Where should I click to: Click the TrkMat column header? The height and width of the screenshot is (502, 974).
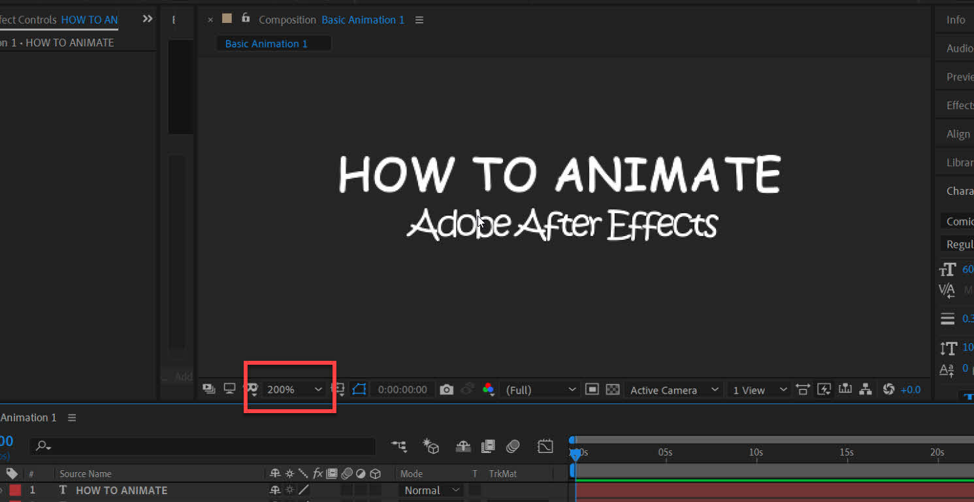click(x=503, y=474)
